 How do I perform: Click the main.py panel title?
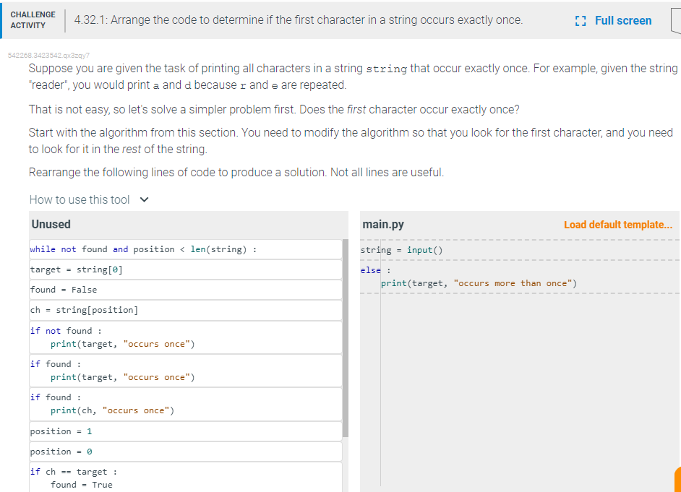[383, 224]
